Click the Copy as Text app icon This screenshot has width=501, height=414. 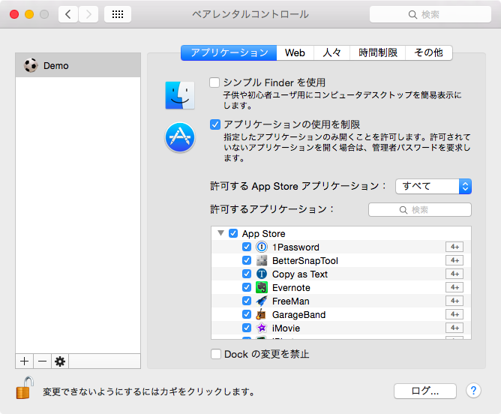click(x=261, y=274)
